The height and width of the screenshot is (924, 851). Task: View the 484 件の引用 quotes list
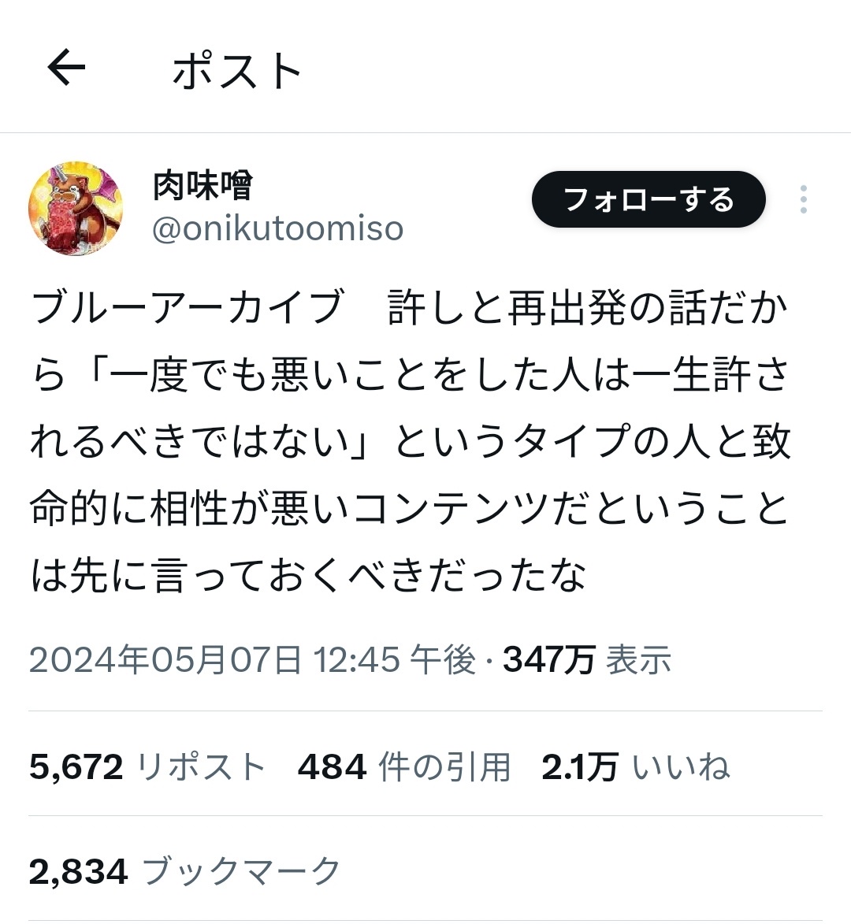(403, 766)
